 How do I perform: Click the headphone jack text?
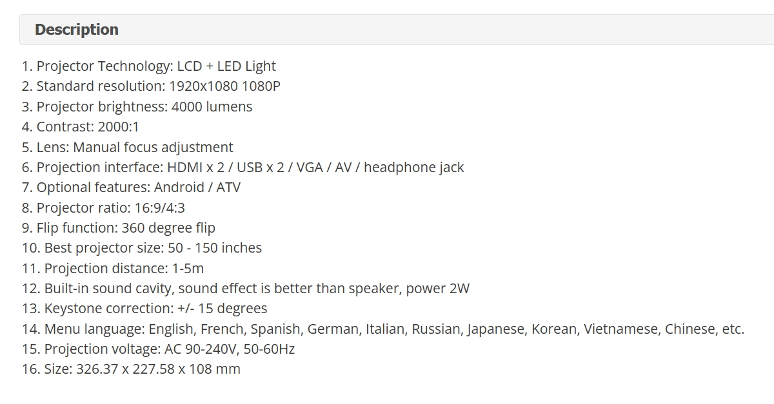414,167
